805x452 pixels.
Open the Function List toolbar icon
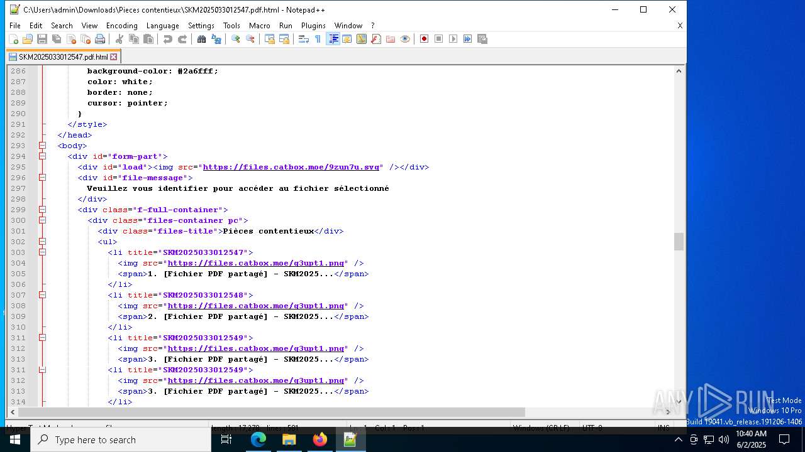click(x=376, y=39)
